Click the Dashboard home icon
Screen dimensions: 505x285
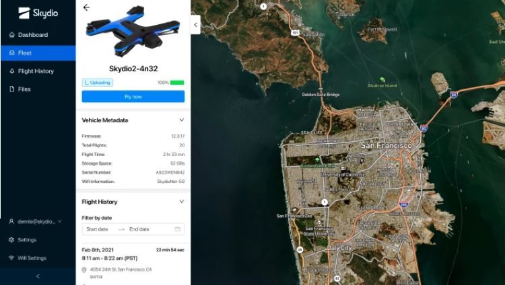tap(12, 35)
